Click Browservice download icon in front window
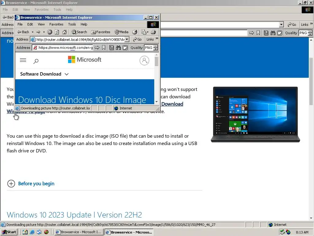Image resolution: width=314 pixels, height=236 pixels. [x=112, y=48]
